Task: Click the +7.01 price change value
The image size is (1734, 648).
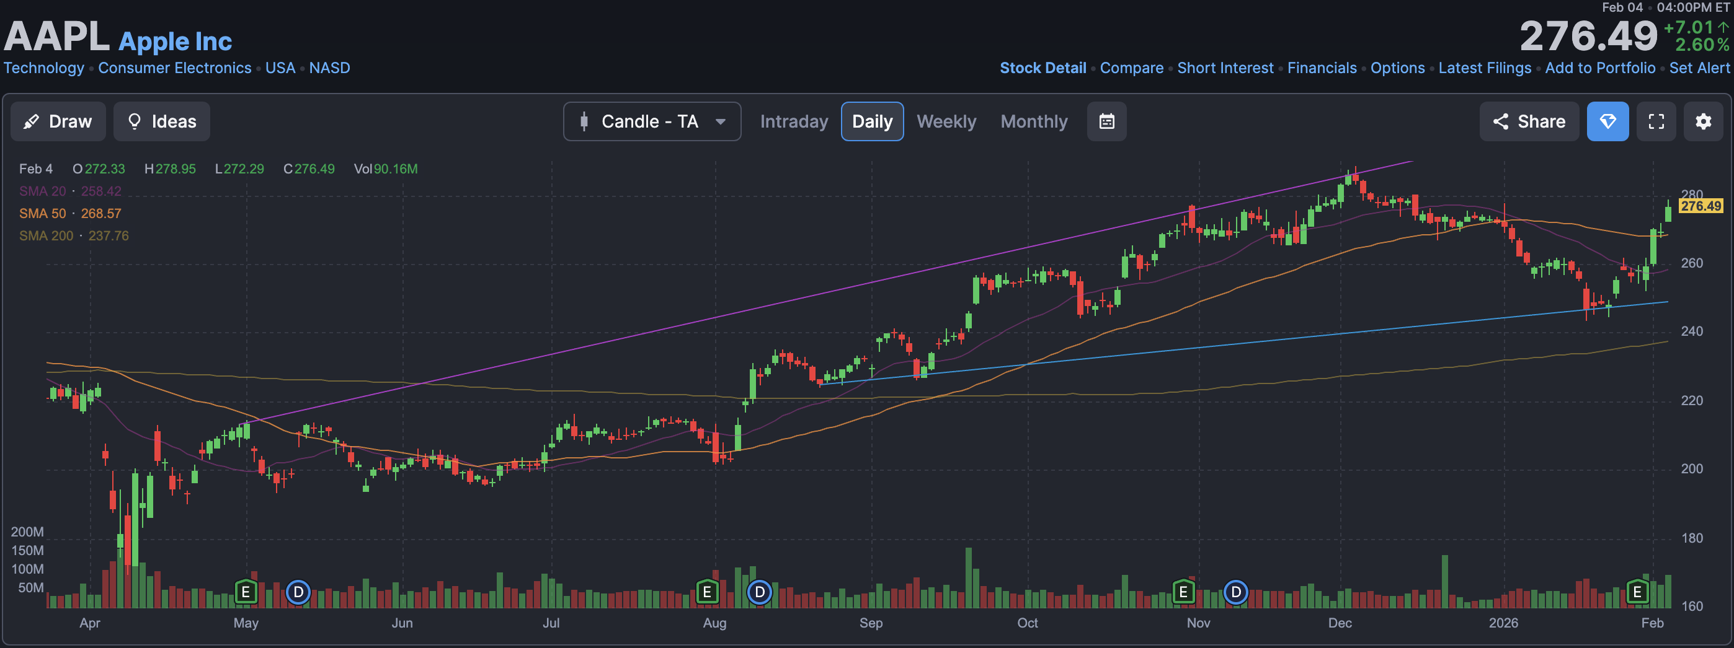Action: [1689, 27]
